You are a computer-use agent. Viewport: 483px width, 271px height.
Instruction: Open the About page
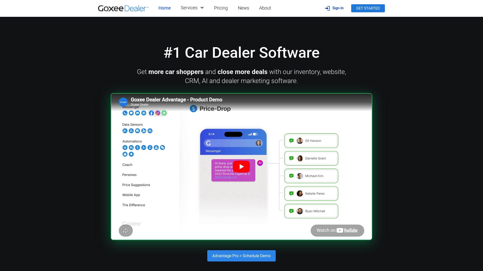point(265,8)
